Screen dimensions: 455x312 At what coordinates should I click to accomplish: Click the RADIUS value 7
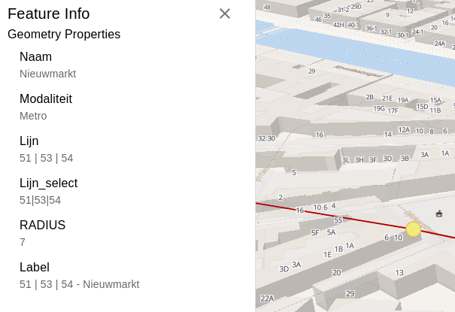coord(23,242)
